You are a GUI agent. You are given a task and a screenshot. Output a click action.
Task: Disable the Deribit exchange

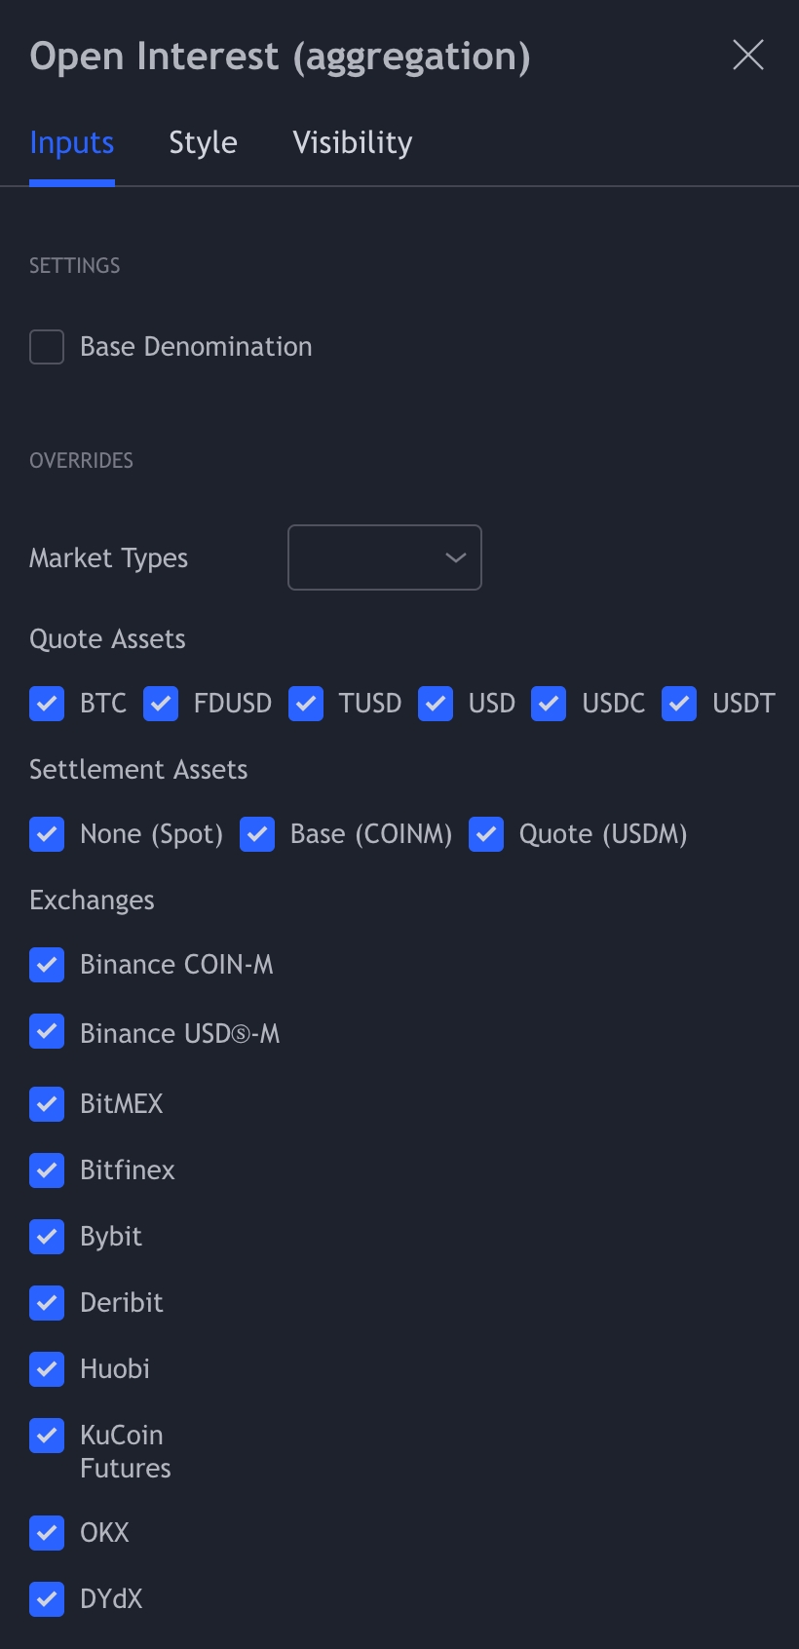(47, 1303)
